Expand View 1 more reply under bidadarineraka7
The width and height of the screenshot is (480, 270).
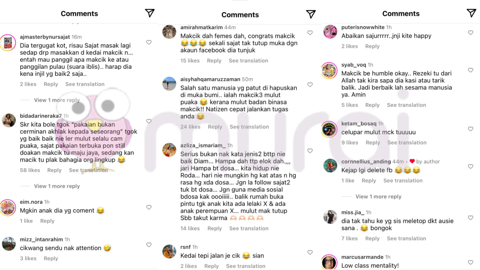[x=57, y=186]
